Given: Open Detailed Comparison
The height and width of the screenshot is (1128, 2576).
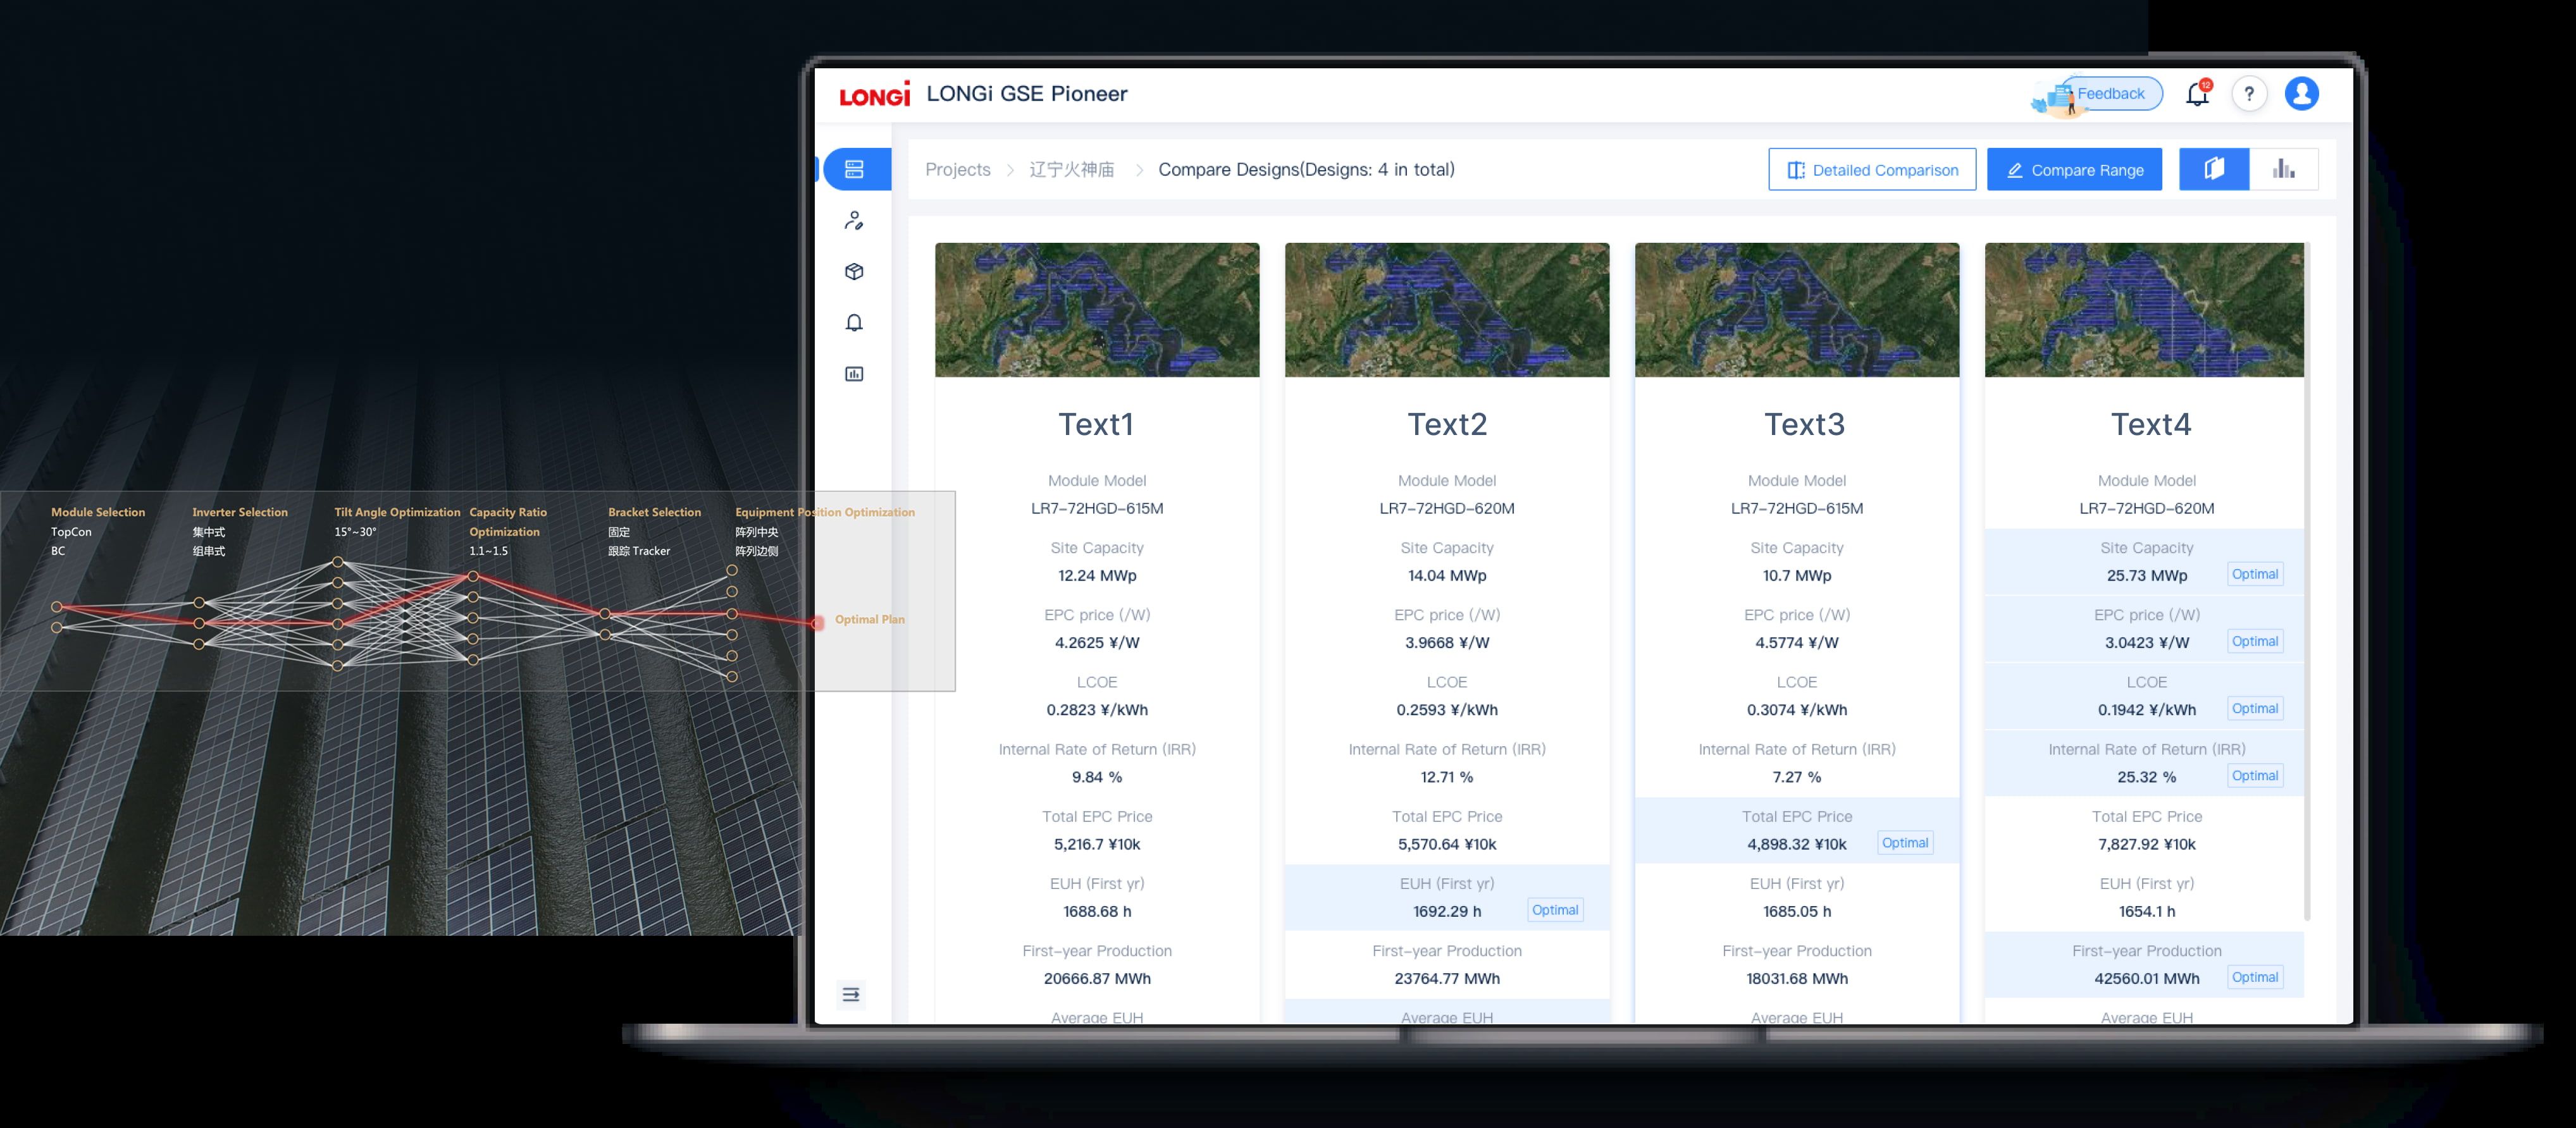Looking at the screenshot, I should [1871, 170].
